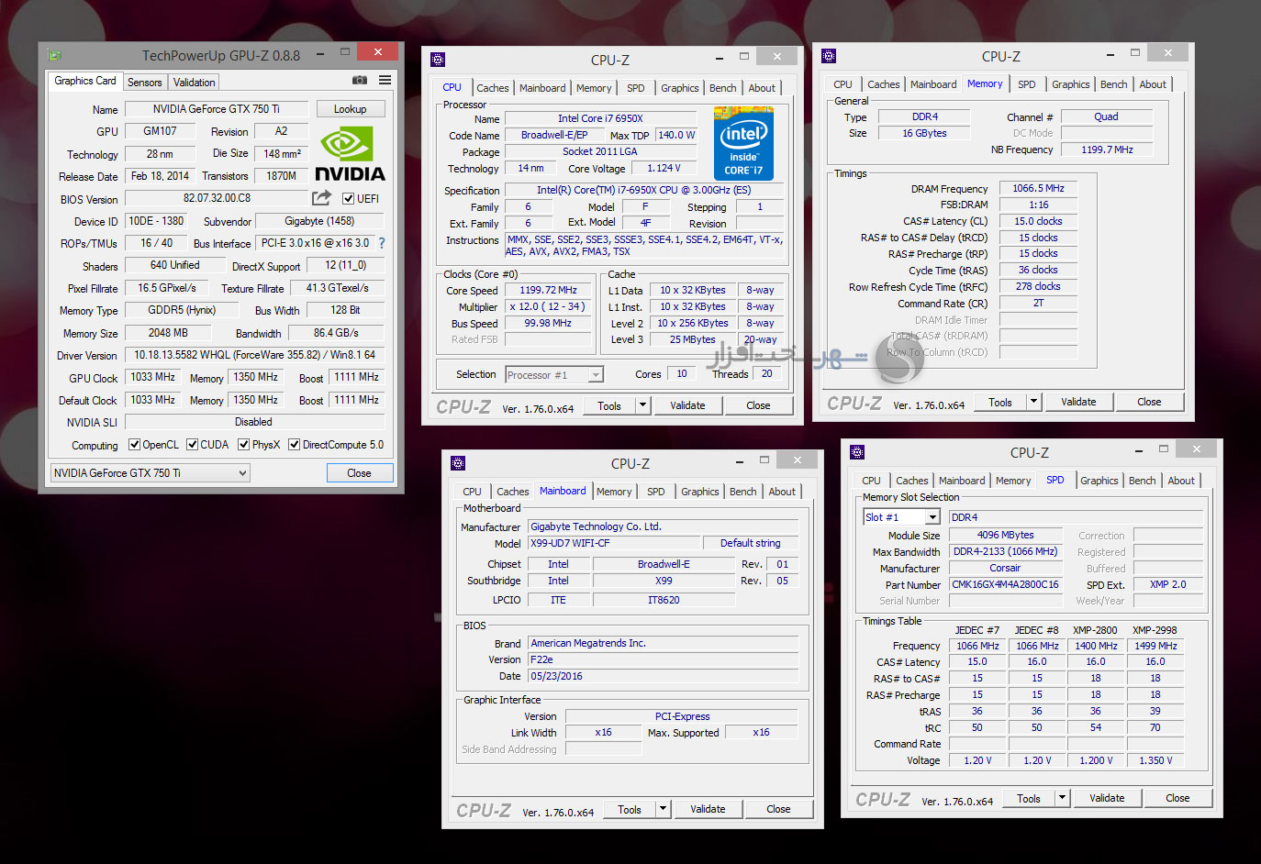1261x864 pixels.
Task: Click the NVIDIA logo in GPU-Z
Action: 350,154
